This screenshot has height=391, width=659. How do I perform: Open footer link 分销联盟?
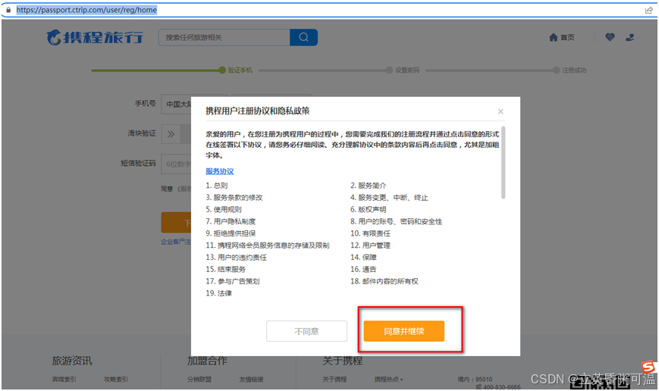point(199,379)
